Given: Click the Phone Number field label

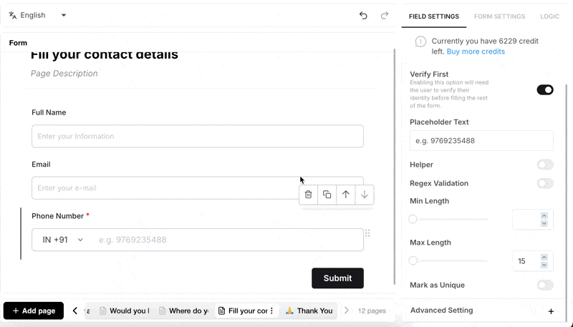Looking at the screenshot, I should click(x=58, y=216).
